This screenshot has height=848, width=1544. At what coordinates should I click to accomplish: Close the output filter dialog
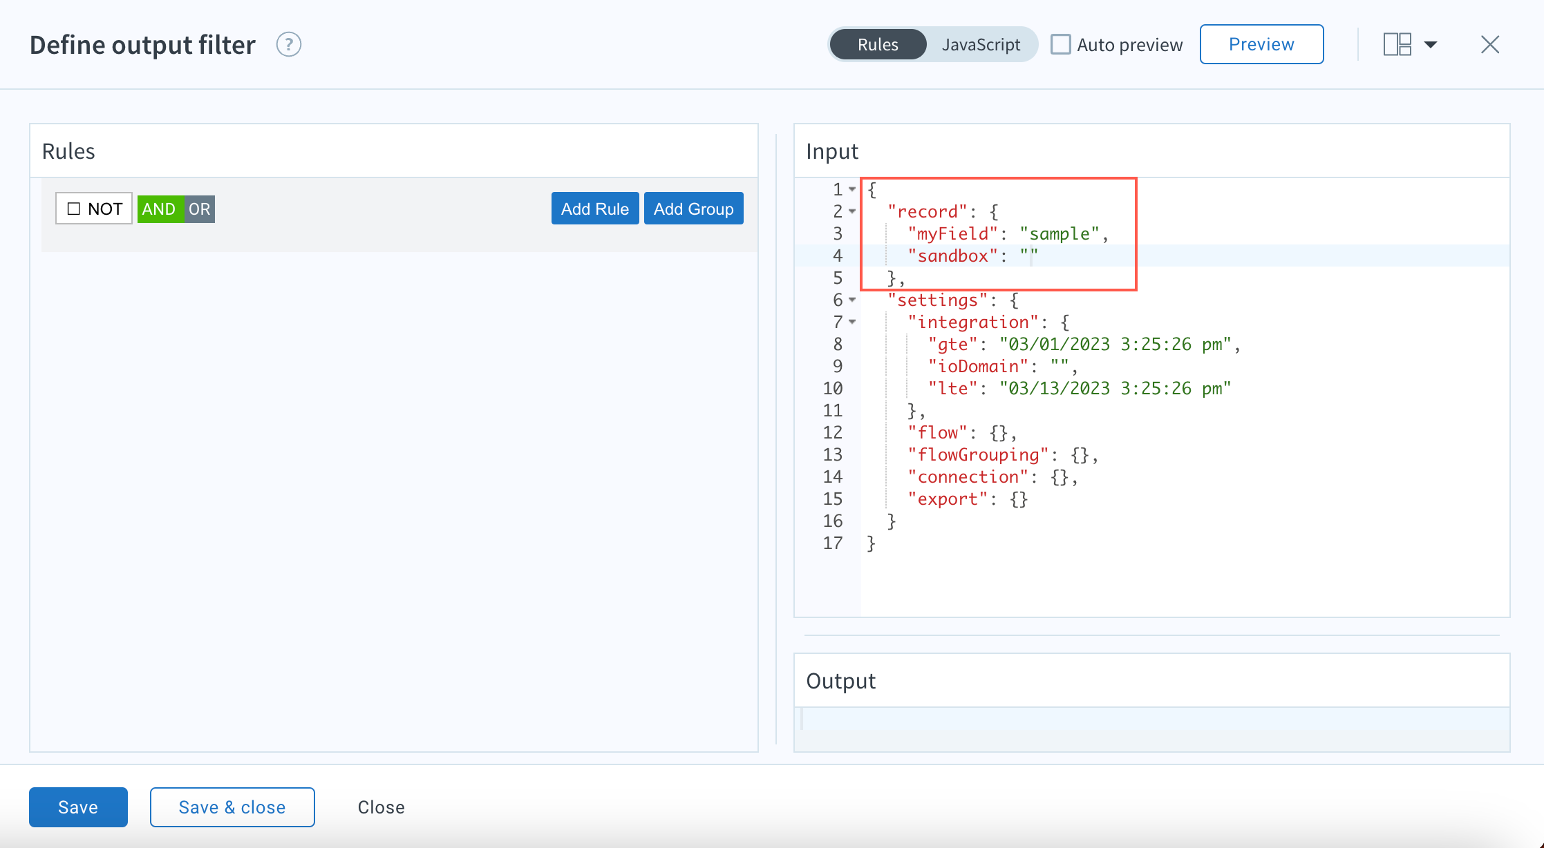[1490, 45]
